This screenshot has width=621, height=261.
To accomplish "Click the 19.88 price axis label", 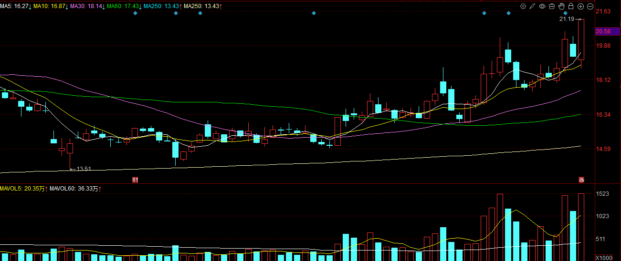I will coord(603,46).
